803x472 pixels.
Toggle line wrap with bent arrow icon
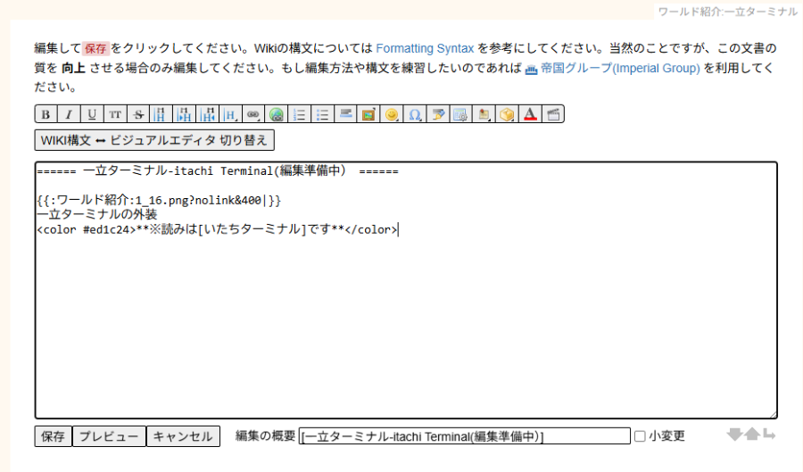coord(769,435)
